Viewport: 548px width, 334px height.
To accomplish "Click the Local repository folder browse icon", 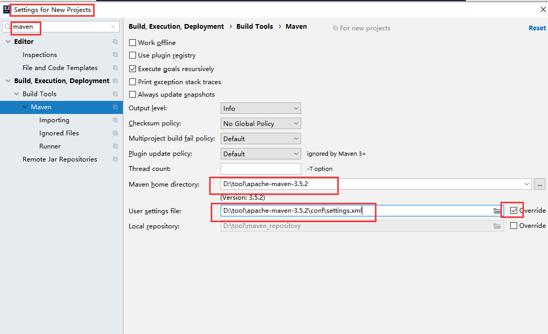I will coord(497,226).
